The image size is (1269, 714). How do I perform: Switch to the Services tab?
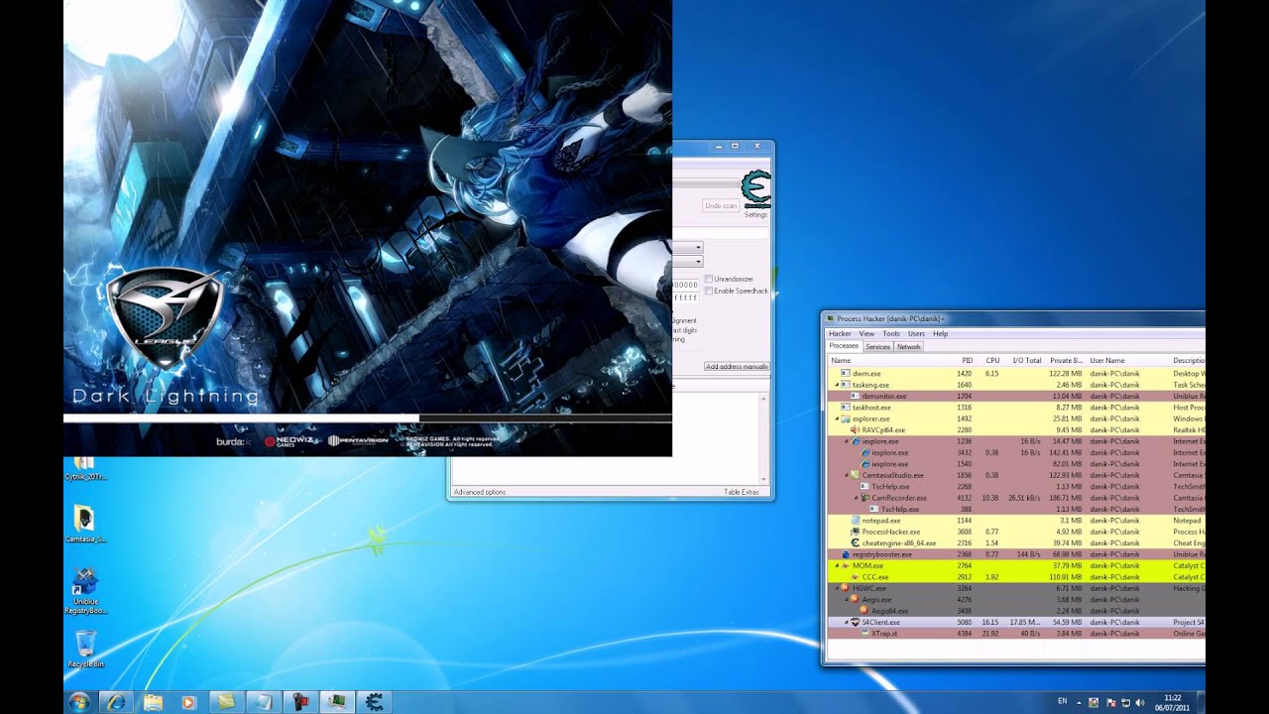(x=877, y=347)
